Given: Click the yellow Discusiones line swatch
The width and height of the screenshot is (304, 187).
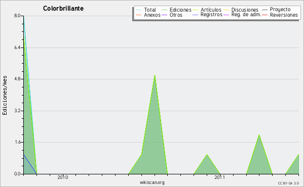Looking at the screenshot, I should pos(226,10).
